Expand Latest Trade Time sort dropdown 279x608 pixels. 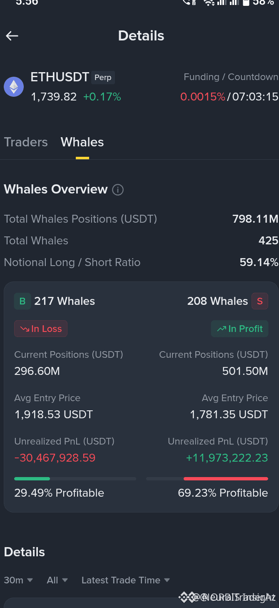click(126, 580)
